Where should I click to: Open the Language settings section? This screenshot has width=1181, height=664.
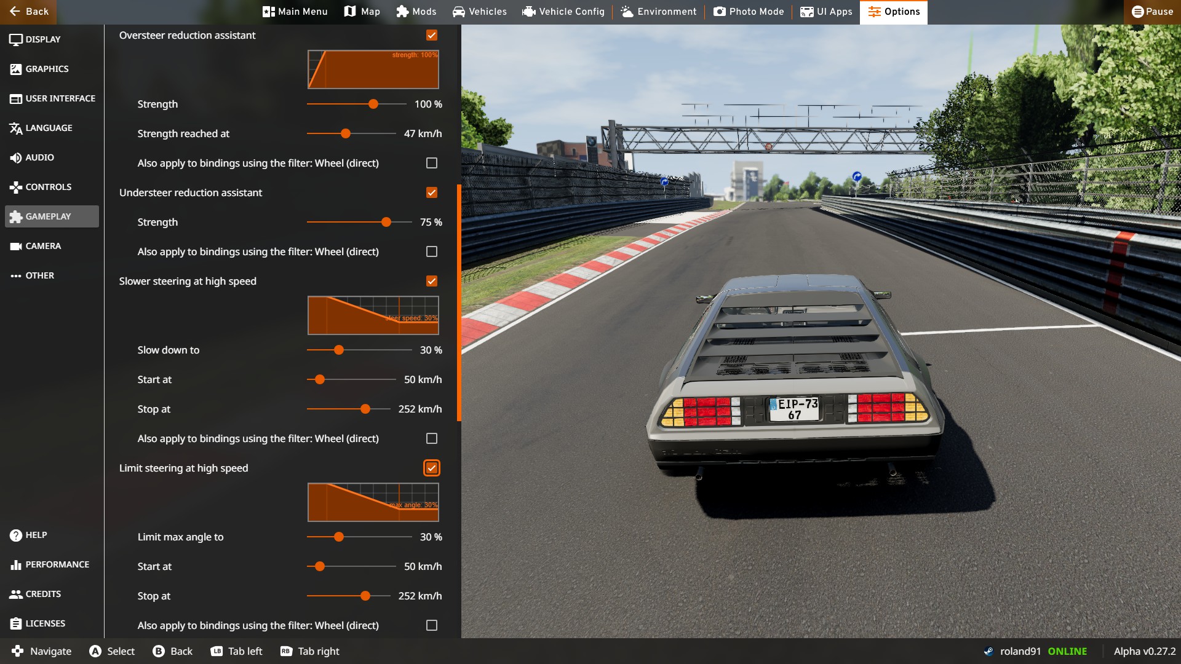(x=48, y=128)
